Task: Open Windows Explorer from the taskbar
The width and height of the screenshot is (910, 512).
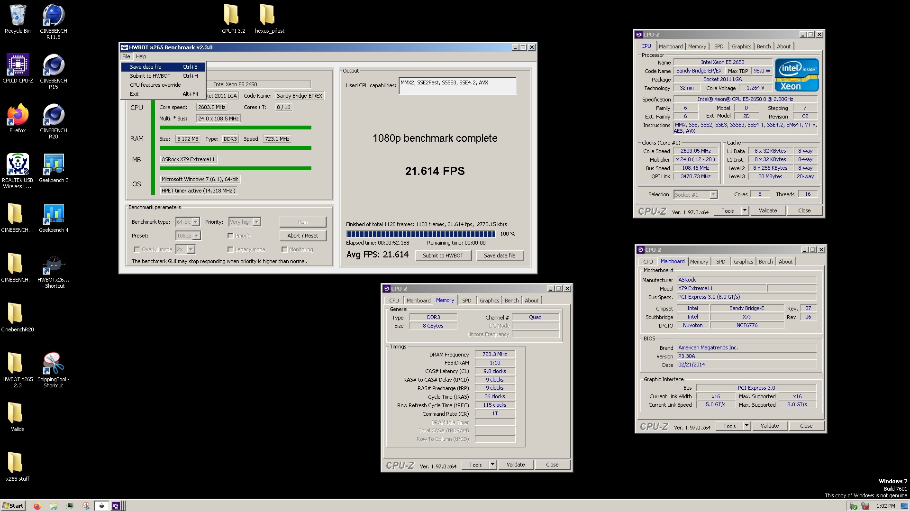Action: pos(54,506)
